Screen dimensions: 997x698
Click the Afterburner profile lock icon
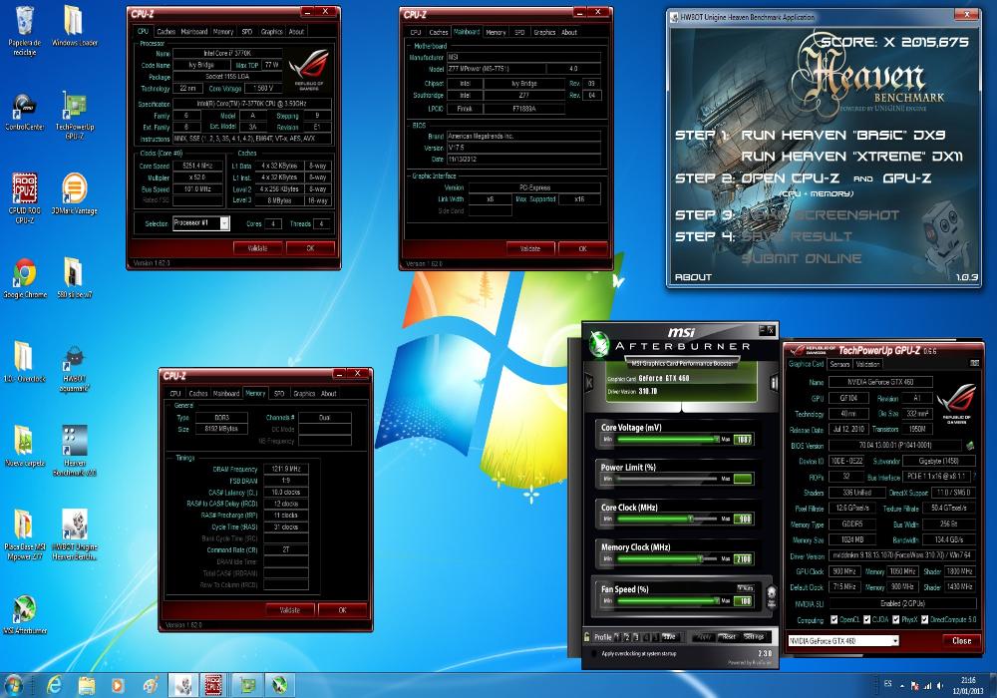point(586,636)
